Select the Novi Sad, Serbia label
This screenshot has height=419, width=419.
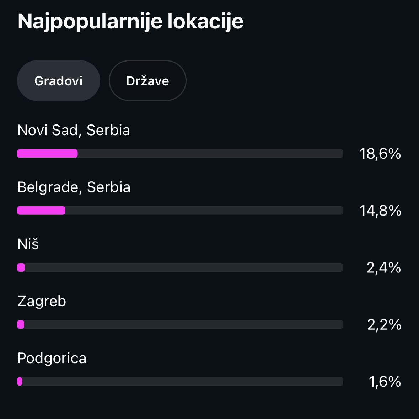pos(74,130)
